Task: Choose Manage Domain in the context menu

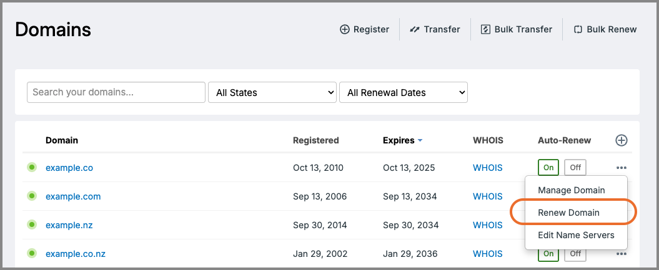Action: pos(571,190)
